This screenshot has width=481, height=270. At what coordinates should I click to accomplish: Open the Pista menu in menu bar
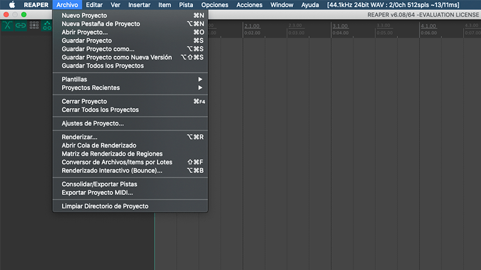(x=186, y=5)
